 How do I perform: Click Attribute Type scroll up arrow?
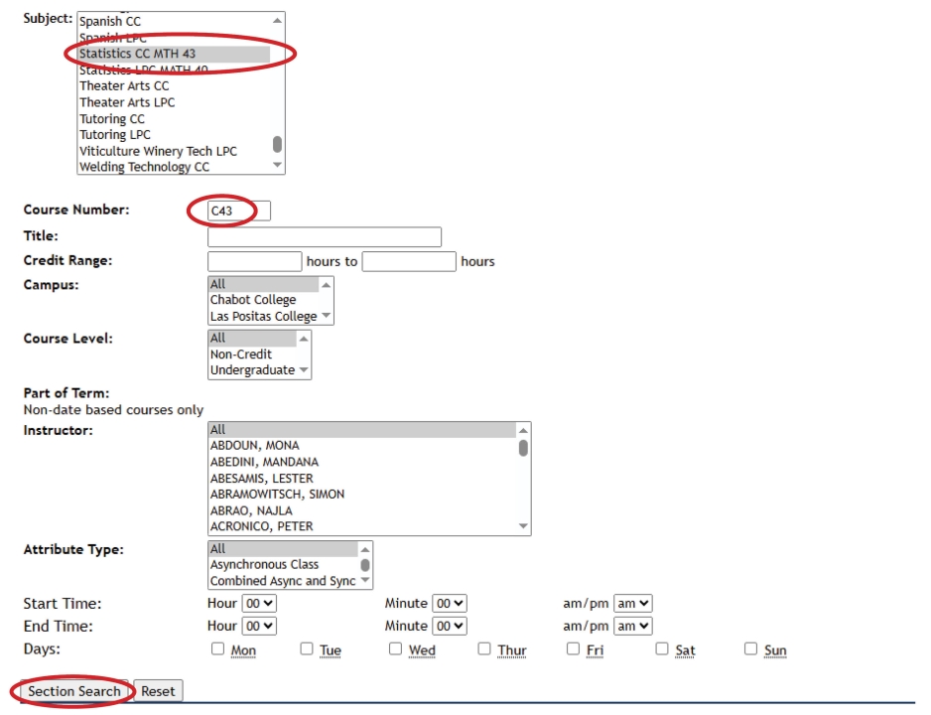click(365, 549)
